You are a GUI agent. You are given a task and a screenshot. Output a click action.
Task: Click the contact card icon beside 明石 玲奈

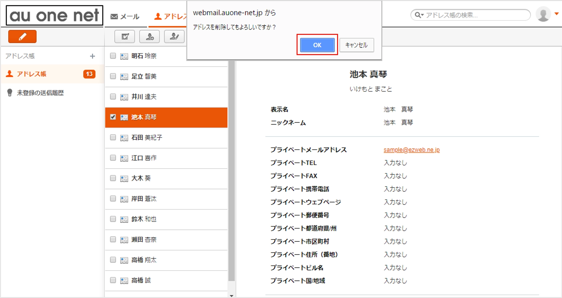pyautogui.click(x=124, y=56)
